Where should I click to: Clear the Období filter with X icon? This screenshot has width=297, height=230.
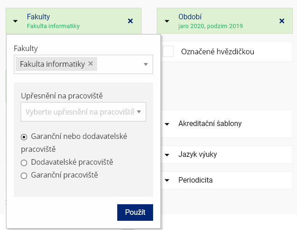click(x=282, y=21)
